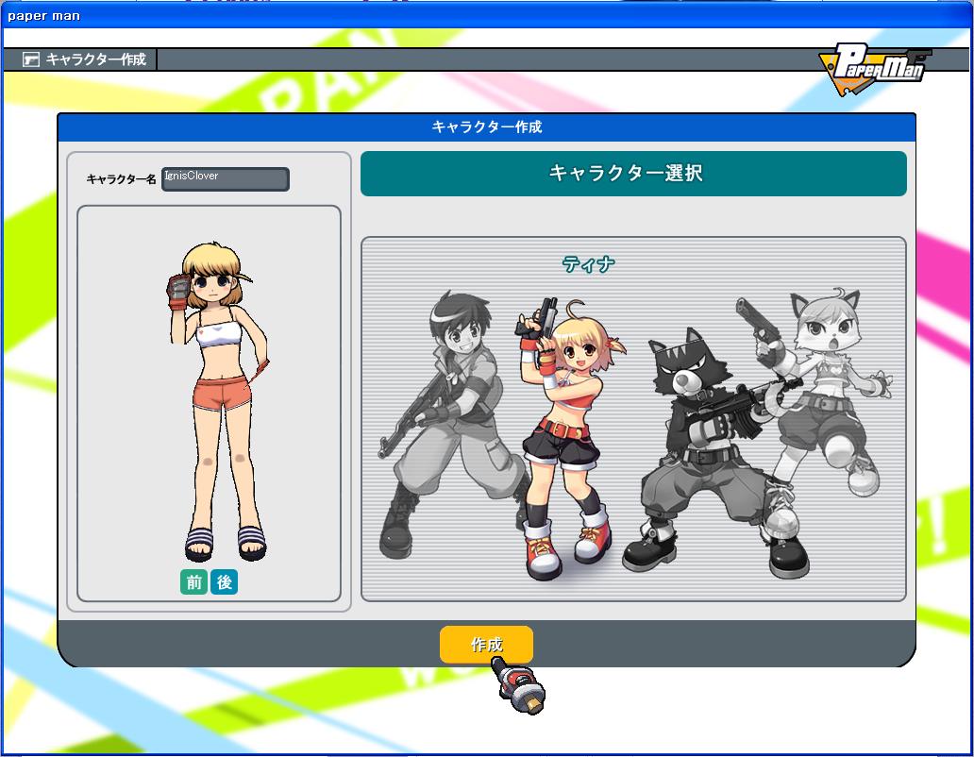Click the PaperMan logo

875,69
